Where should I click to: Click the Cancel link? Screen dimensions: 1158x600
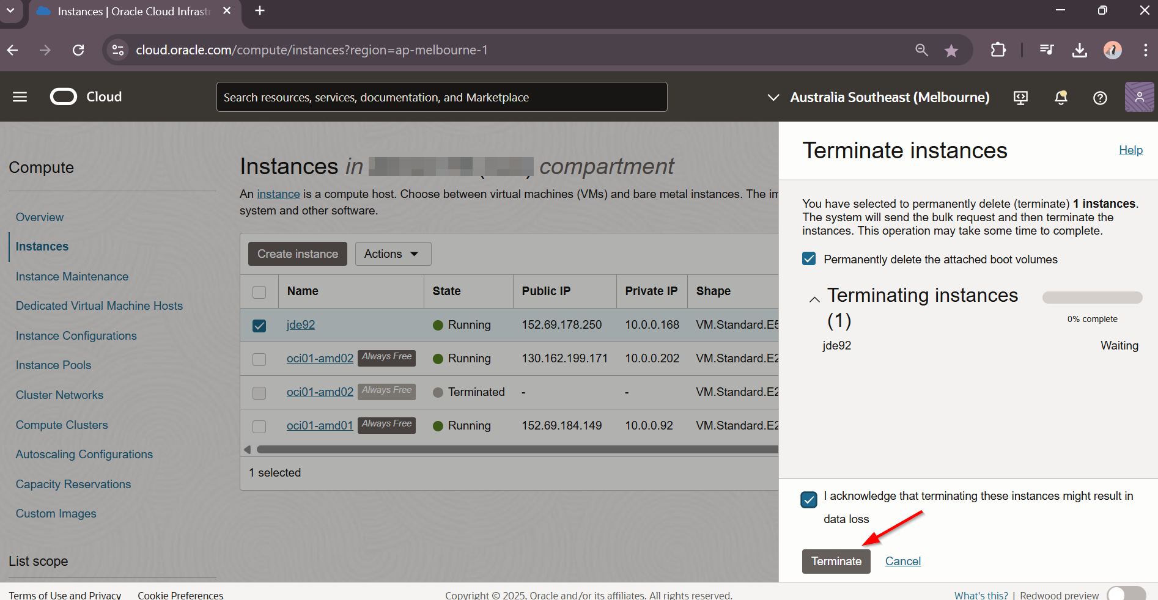(x=902, y=562)
